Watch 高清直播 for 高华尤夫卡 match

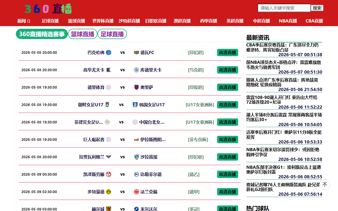coord(228,70)
